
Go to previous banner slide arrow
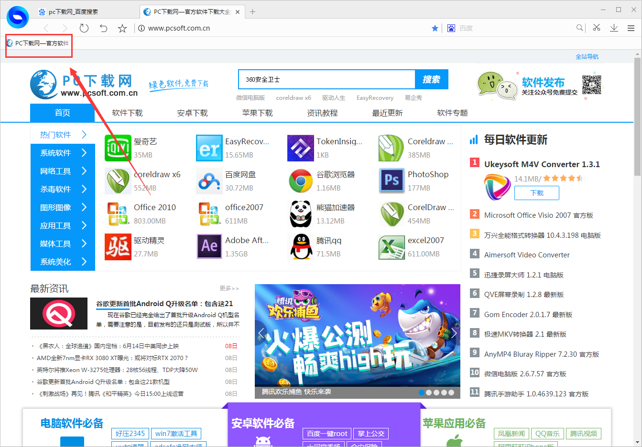pos(261,333)
